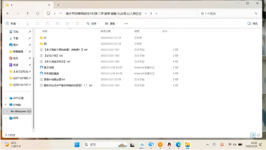Unpin 文档 using its pin icon

pos(30,32)
